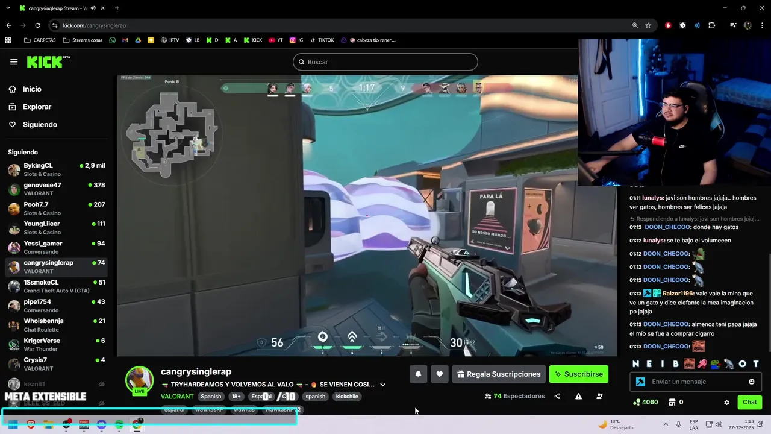Image resolution: width=771 pixels, height=434 pixels.
Task: Go back in browser history
Action: pyautogui.click(x=8, y=25)
